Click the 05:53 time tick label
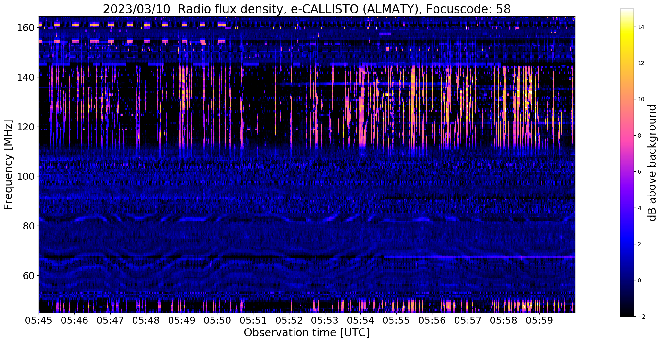Screen dimensions: 662x342 tap(325, 320)
